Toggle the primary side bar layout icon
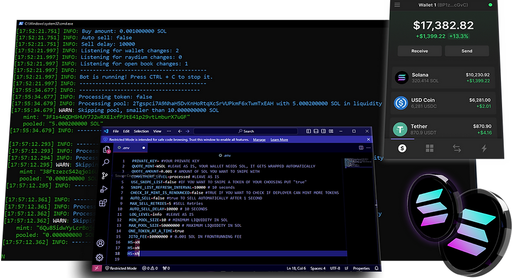Screen dimensions: 512x278 [x=309, y=131]
